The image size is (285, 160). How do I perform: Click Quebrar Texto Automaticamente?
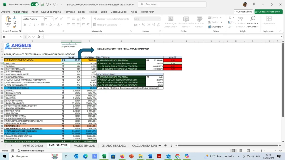[x=111, y=19]
